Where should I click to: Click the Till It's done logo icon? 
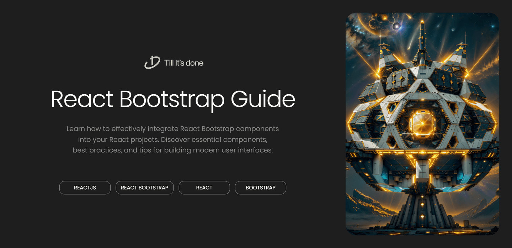pyautogui.click(x=152, y=63)
